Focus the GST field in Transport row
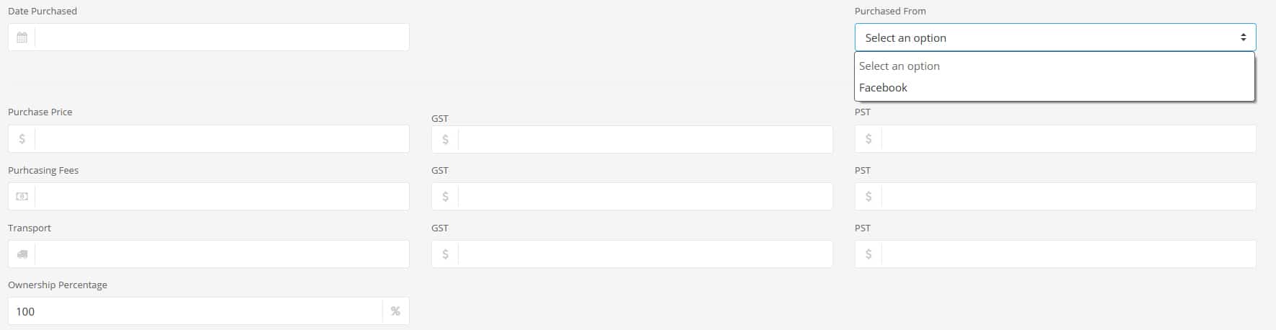 [x=645, y=254]
